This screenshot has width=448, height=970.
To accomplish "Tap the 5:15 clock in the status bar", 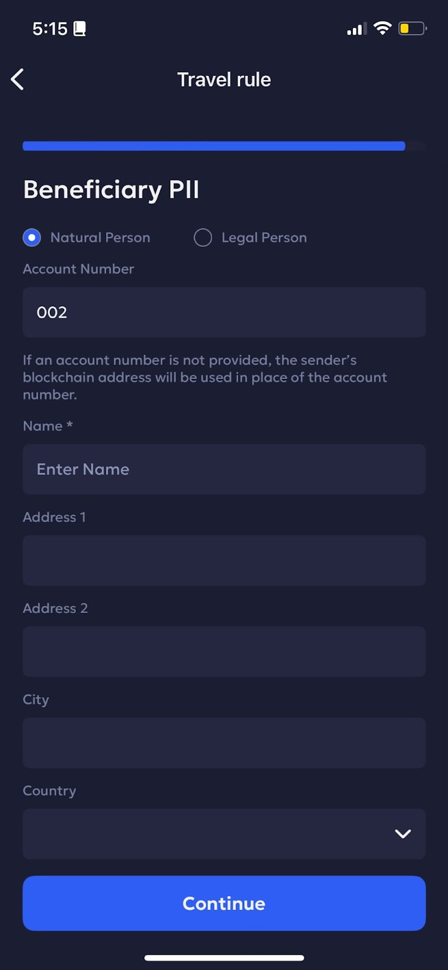I will (x=50, y=28).
